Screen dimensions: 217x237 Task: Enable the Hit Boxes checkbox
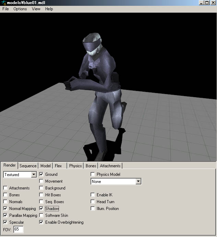[41, 195]
